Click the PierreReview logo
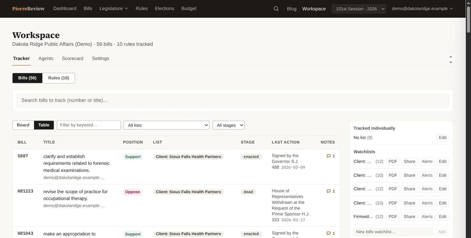The image size is (471, 238). click(x=28, y=9)
